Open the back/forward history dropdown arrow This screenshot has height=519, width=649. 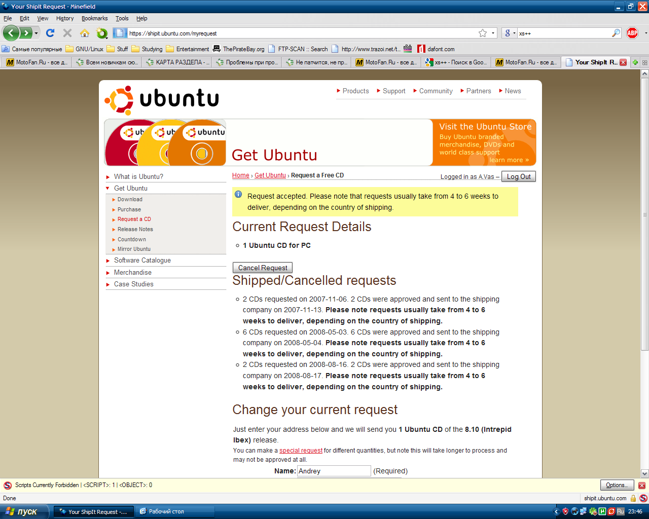(36, 33)
